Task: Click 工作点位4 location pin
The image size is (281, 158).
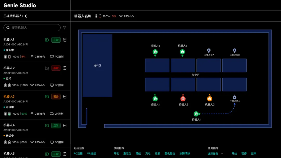Action: pos(235,97)
